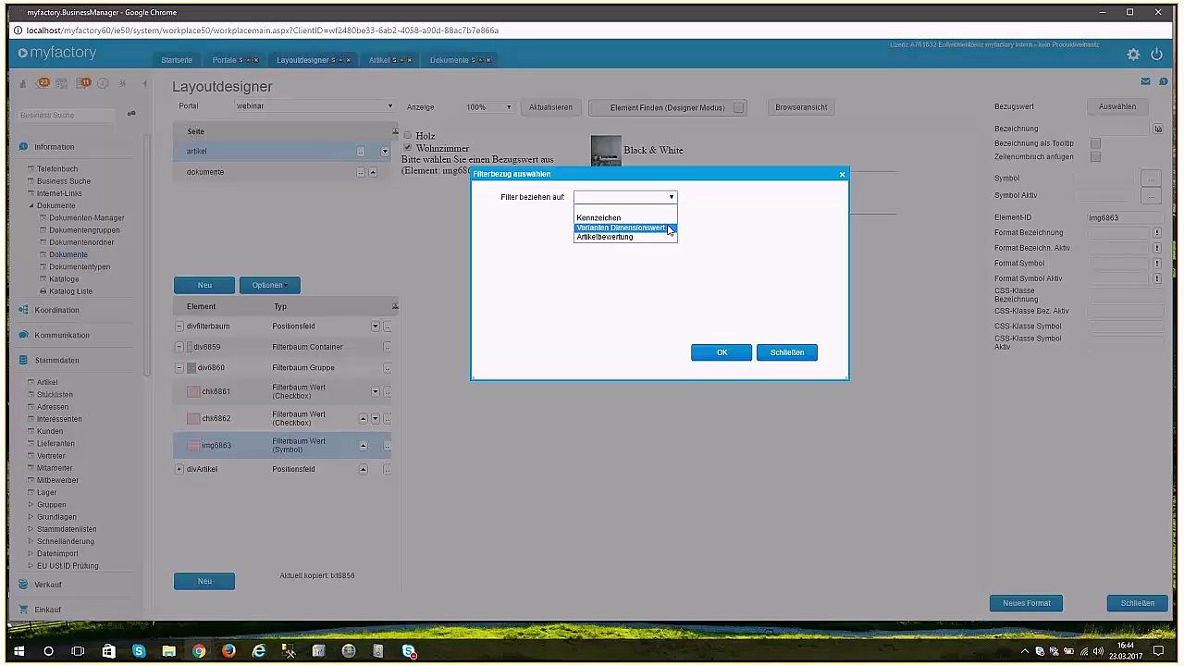This screenshot has height=666, width=1184.
Task: Expand the Koordination sidebar section
Action: point(57,310)
